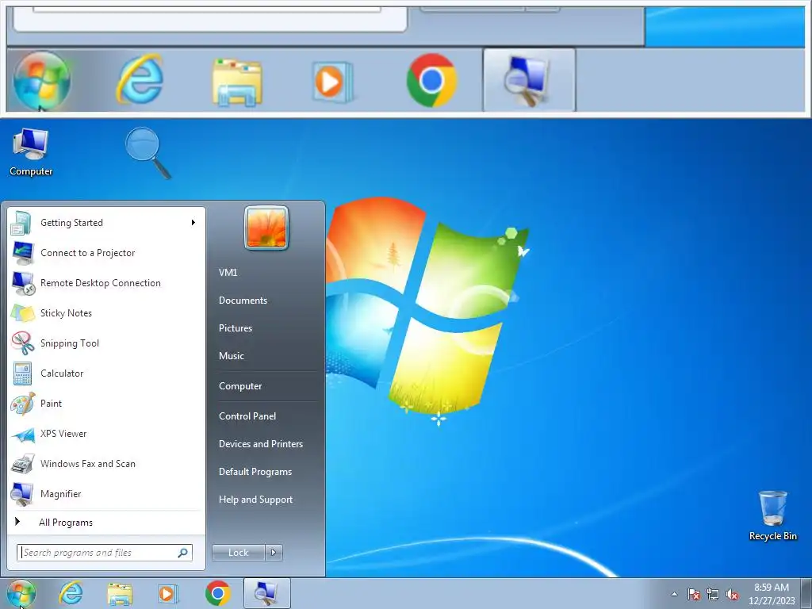Open the Snipping Tool
The image size is (812, 609).
(106, 343)
